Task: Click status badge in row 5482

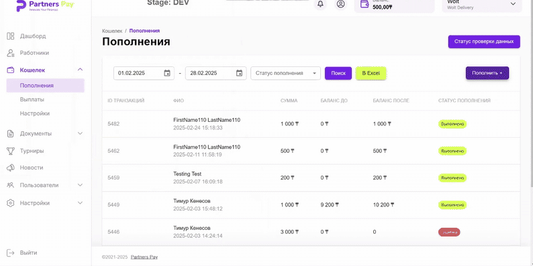Action: (x=452, y=124)
